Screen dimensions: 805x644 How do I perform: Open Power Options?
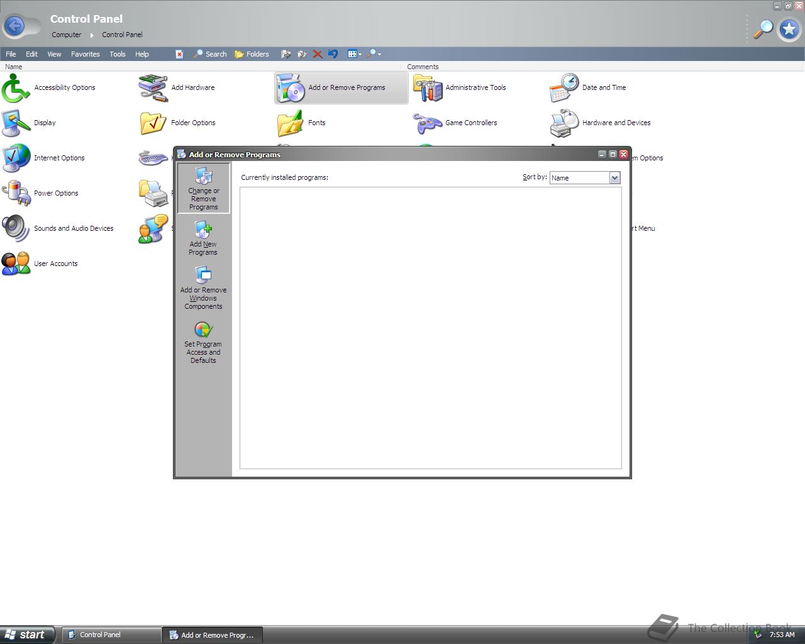pos(40,194)
